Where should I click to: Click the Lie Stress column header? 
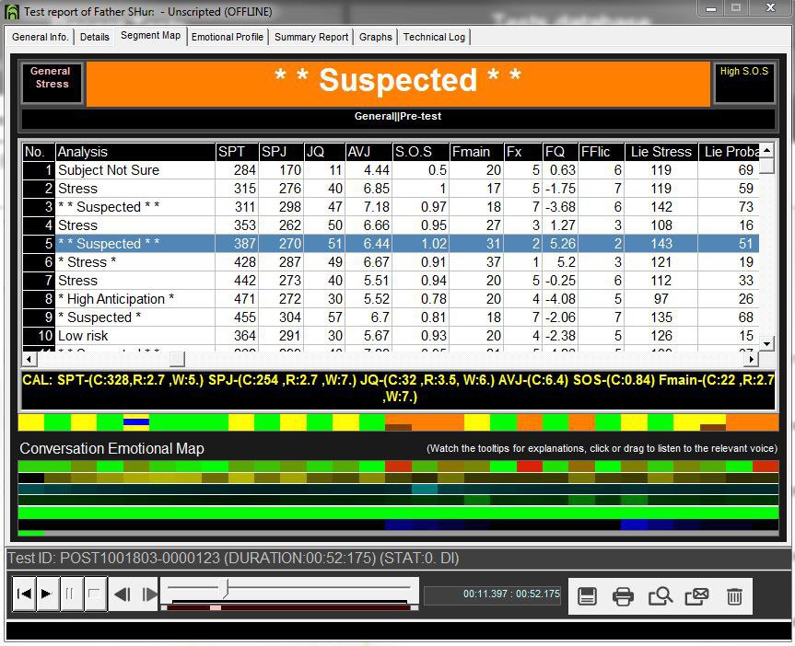point(661,152)
